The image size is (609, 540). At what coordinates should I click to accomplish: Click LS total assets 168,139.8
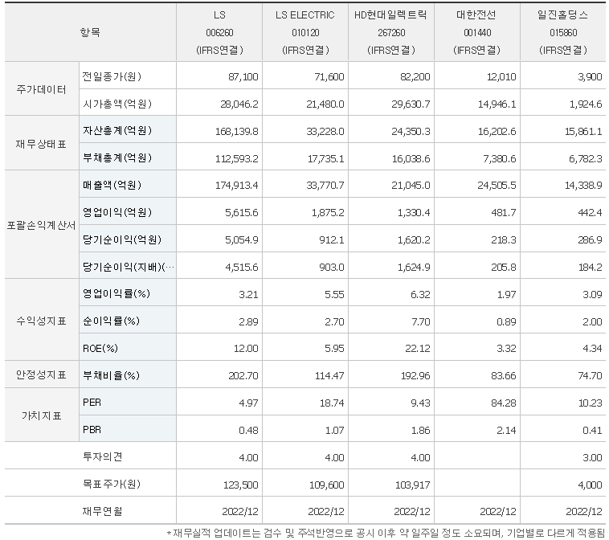[x=237, y=131]
